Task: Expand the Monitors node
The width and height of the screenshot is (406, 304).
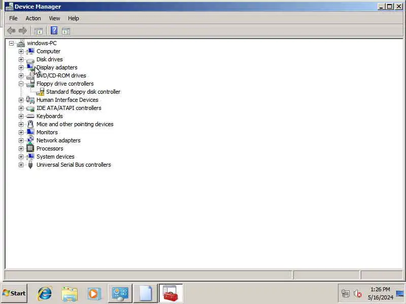Action: [21, 132]
